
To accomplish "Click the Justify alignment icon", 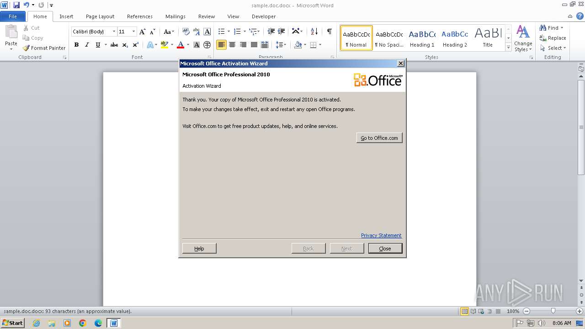I will coord(254,45).
